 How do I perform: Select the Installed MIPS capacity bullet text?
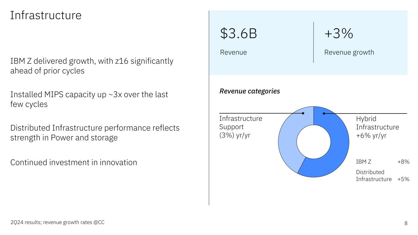(89, 99)
